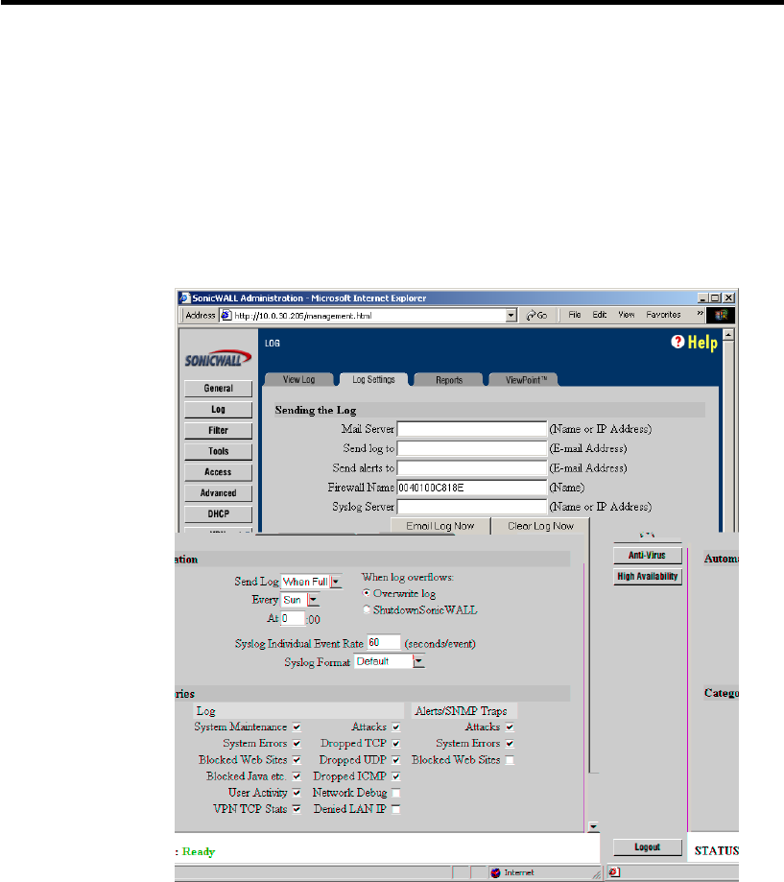Click the Internet Explorer page icon in the address bar
This screenshot has width=784, height=882.
[x=226, y=315]
